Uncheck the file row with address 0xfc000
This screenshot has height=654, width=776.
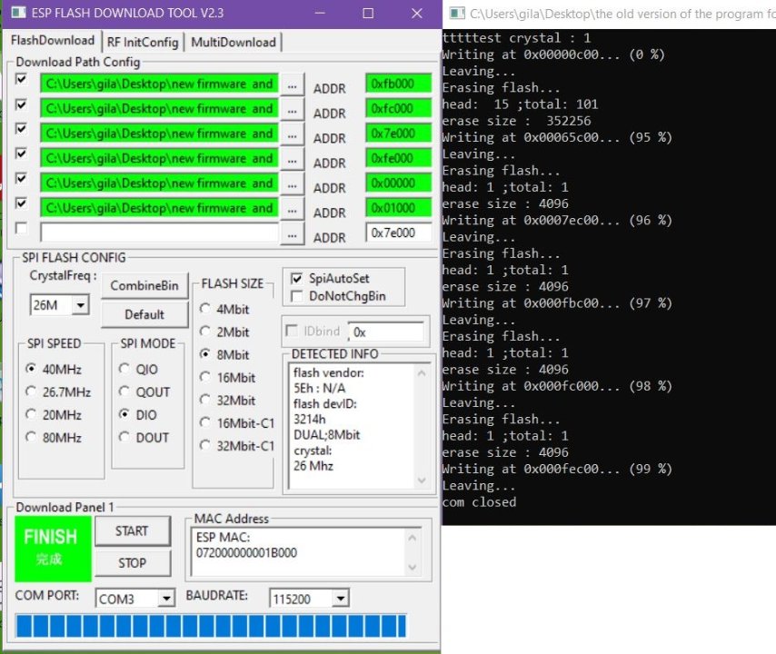click(x=21, y=104)
